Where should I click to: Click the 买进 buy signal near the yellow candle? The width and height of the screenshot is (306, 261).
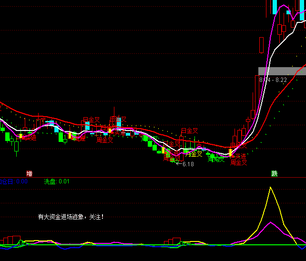(x=240, y=156)
